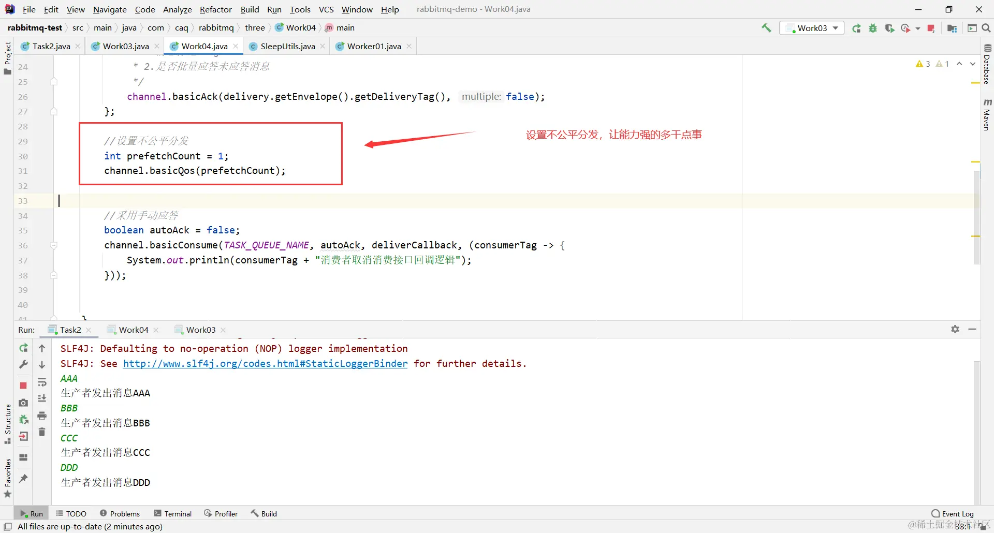Switch to the Task2.java editor tab
This screenshot has width=994, height=533.
(51, 46)
